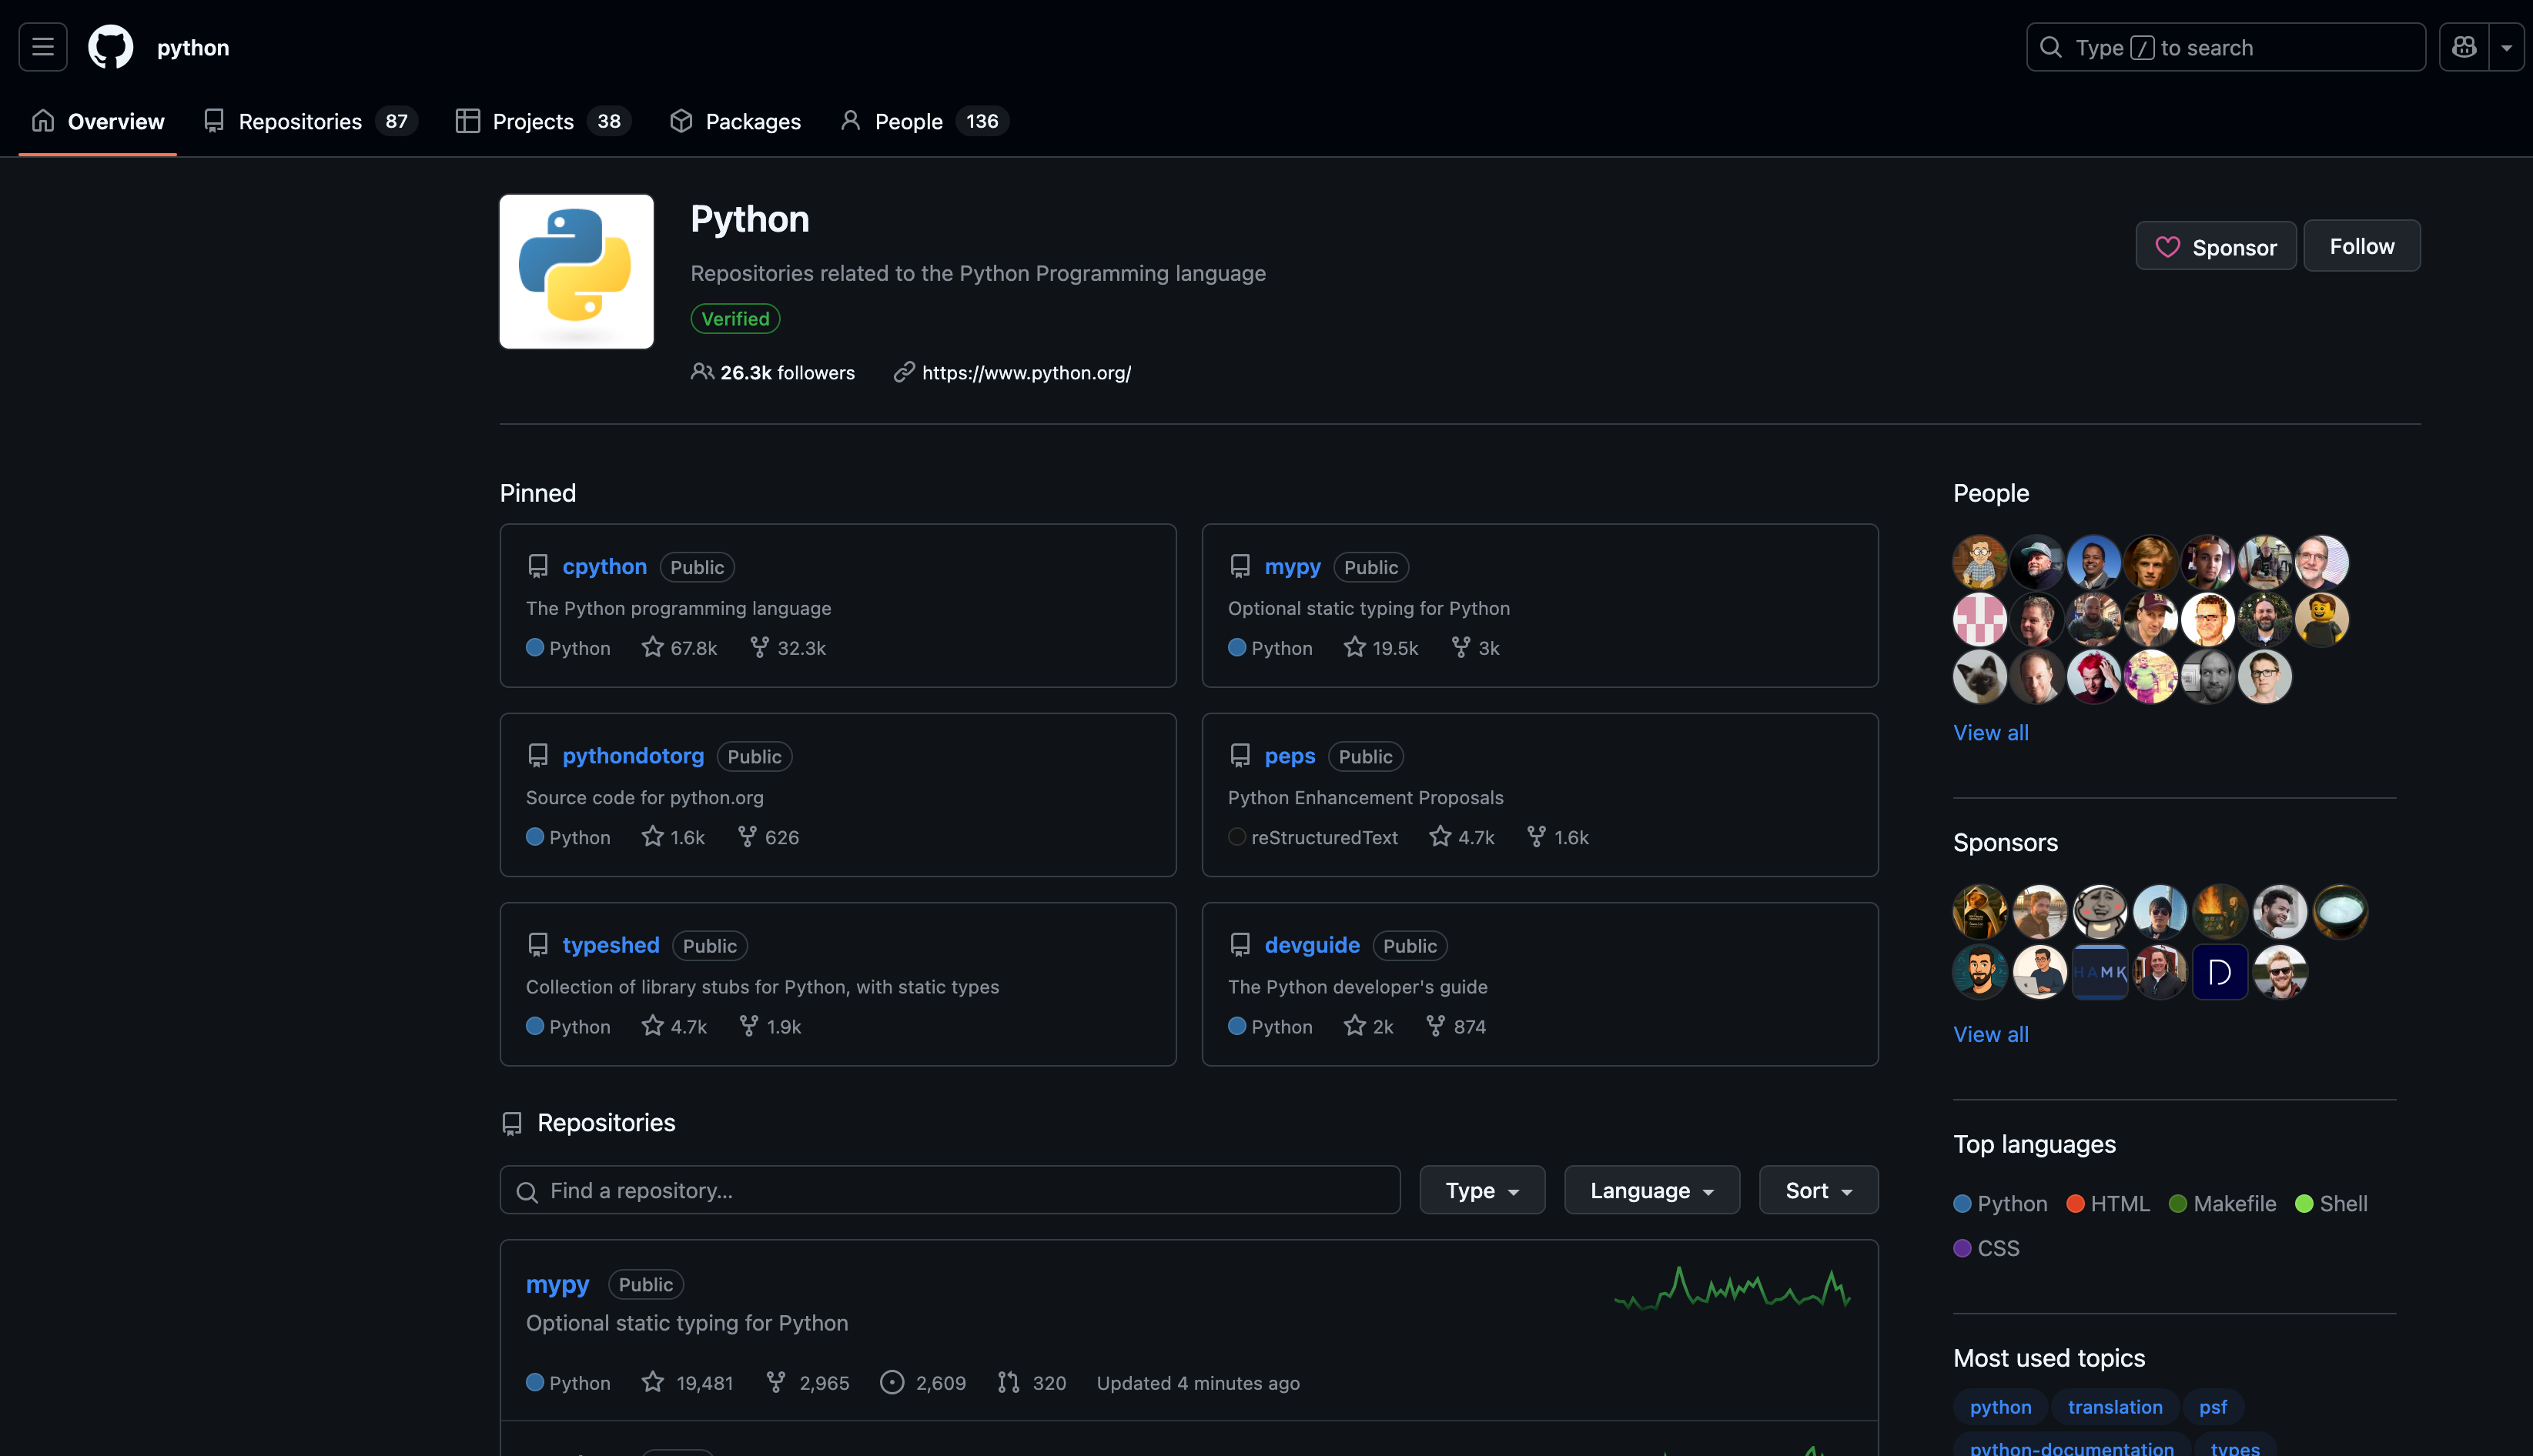2533x1456 pixels.
Task: Visit https://www.python.org/ link
Action: pyautogui.click(x=1026, y=372)
